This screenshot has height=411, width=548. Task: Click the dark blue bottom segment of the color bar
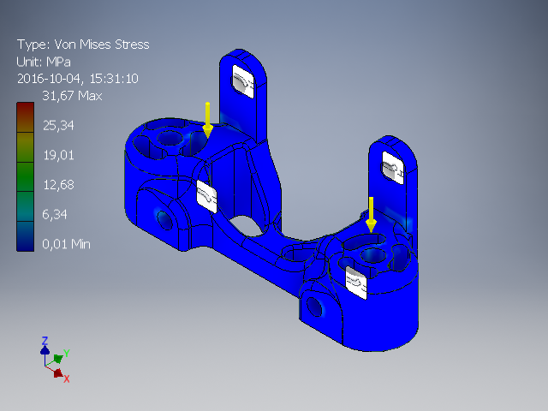pos(25,236)
